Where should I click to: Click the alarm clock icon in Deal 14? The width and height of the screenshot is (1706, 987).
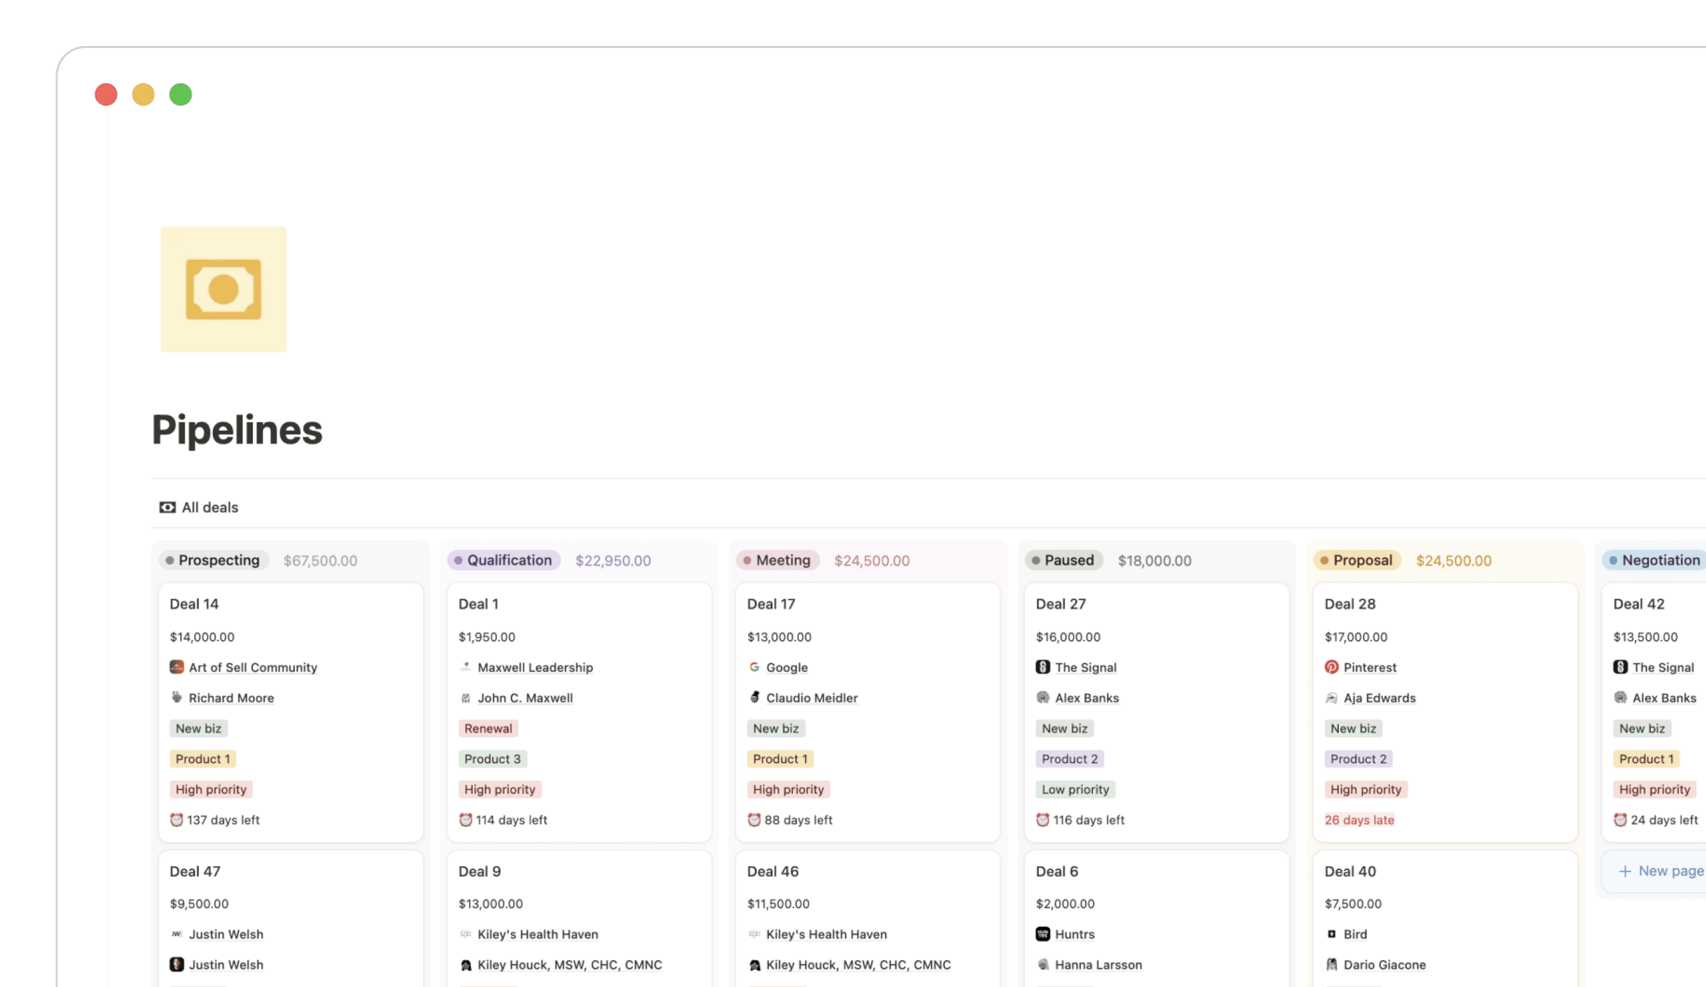point(177,820)
